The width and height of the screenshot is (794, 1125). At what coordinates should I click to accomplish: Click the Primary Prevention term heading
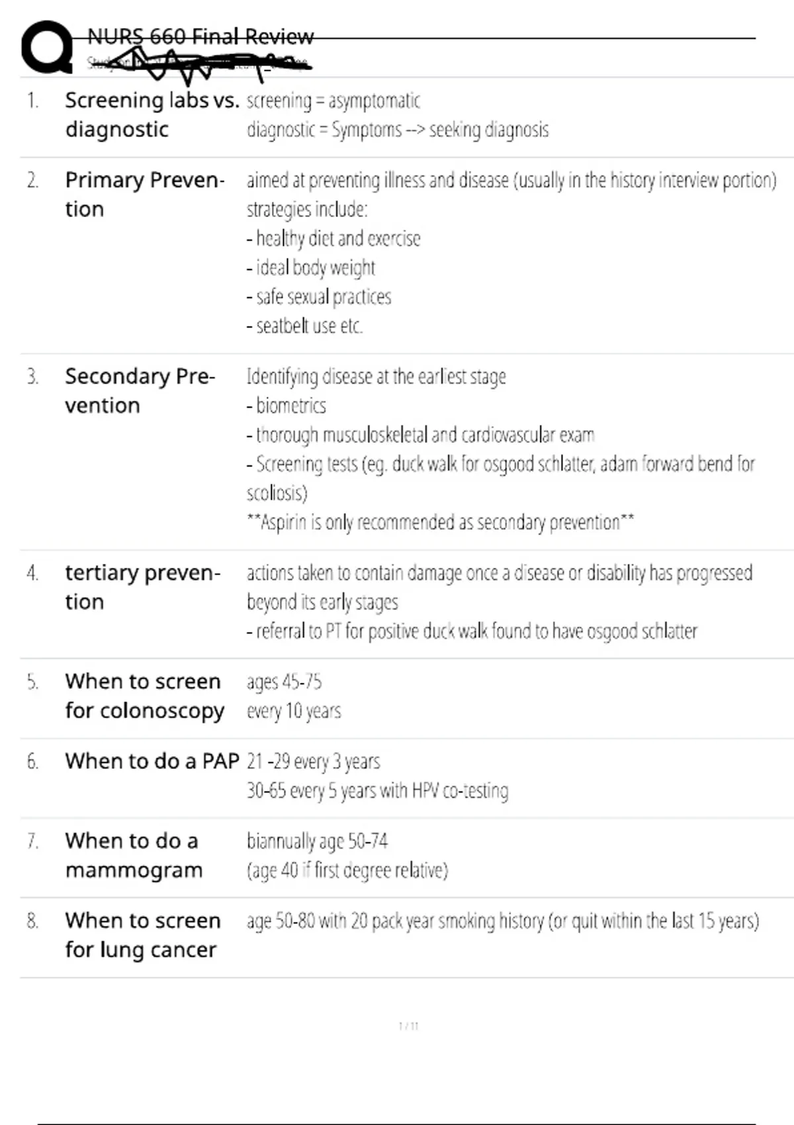tap(144, 194)
